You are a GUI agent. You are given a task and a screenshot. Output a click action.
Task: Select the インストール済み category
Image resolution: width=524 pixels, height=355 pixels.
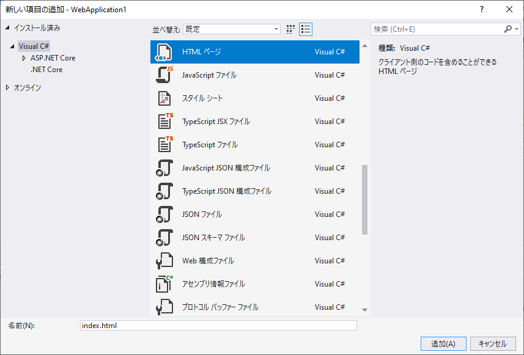37,28
